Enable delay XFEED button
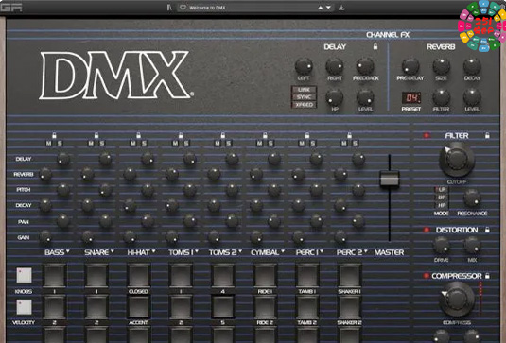506x343 pixels. 304,105
